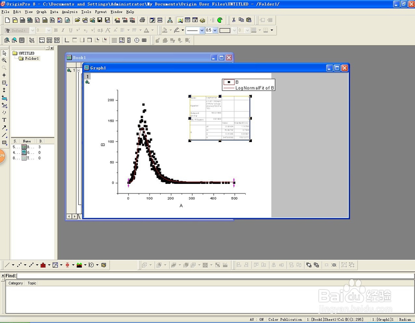
Task: Open the line style dropdown
Action: 202,30
